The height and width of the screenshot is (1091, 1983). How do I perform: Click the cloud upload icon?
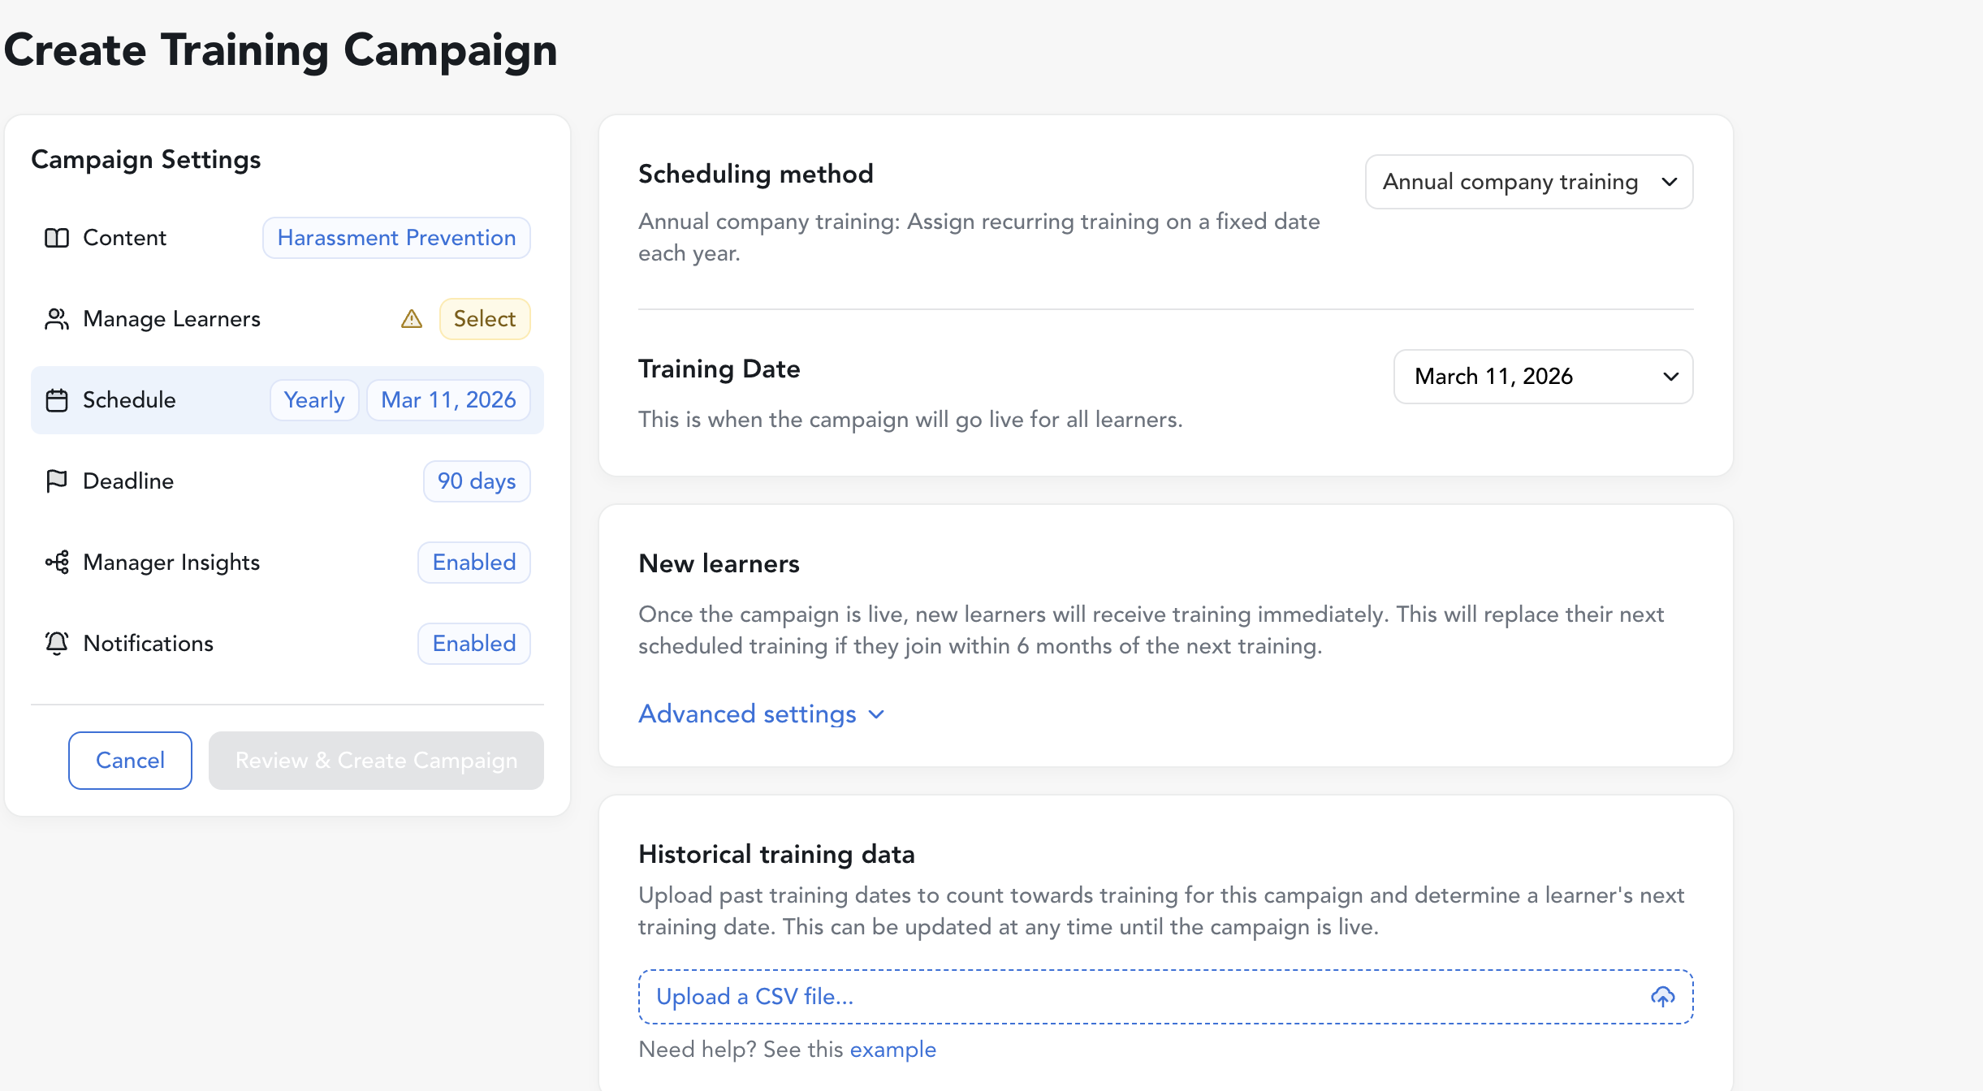tap(1662, 997)
